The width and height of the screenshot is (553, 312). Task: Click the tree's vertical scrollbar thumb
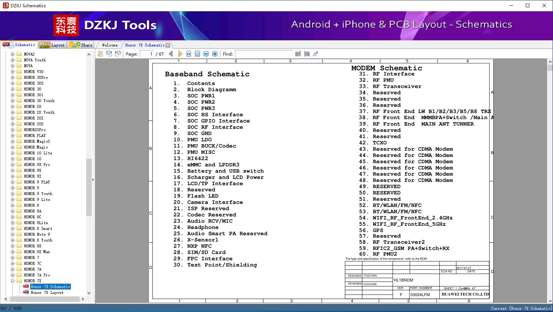pyautogui.click(x=89, y=187)
